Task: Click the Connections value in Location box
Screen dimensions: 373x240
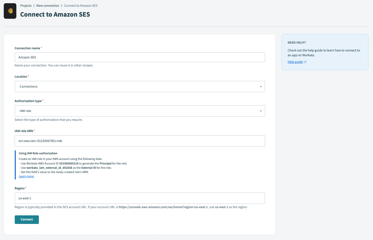Action: (x=28, y=87)
